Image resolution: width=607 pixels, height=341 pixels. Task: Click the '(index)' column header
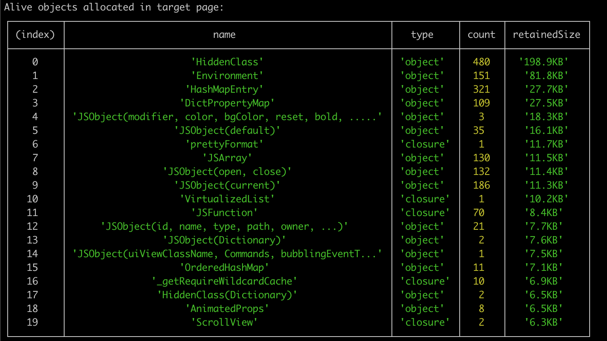(x=36, y=35)
